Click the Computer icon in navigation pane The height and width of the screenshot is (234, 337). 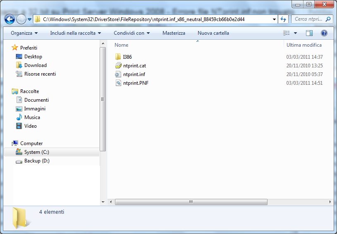tap(15, 143)
